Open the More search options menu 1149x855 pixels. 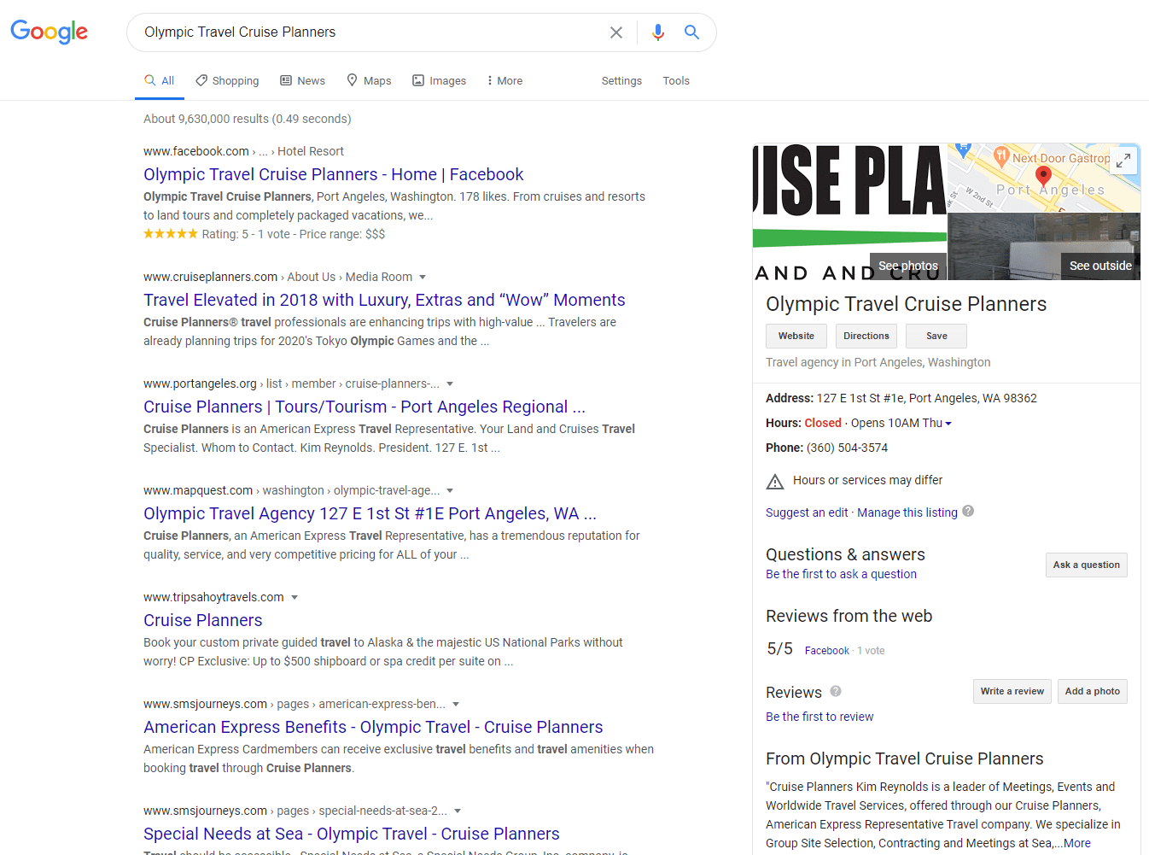point(504,80)
